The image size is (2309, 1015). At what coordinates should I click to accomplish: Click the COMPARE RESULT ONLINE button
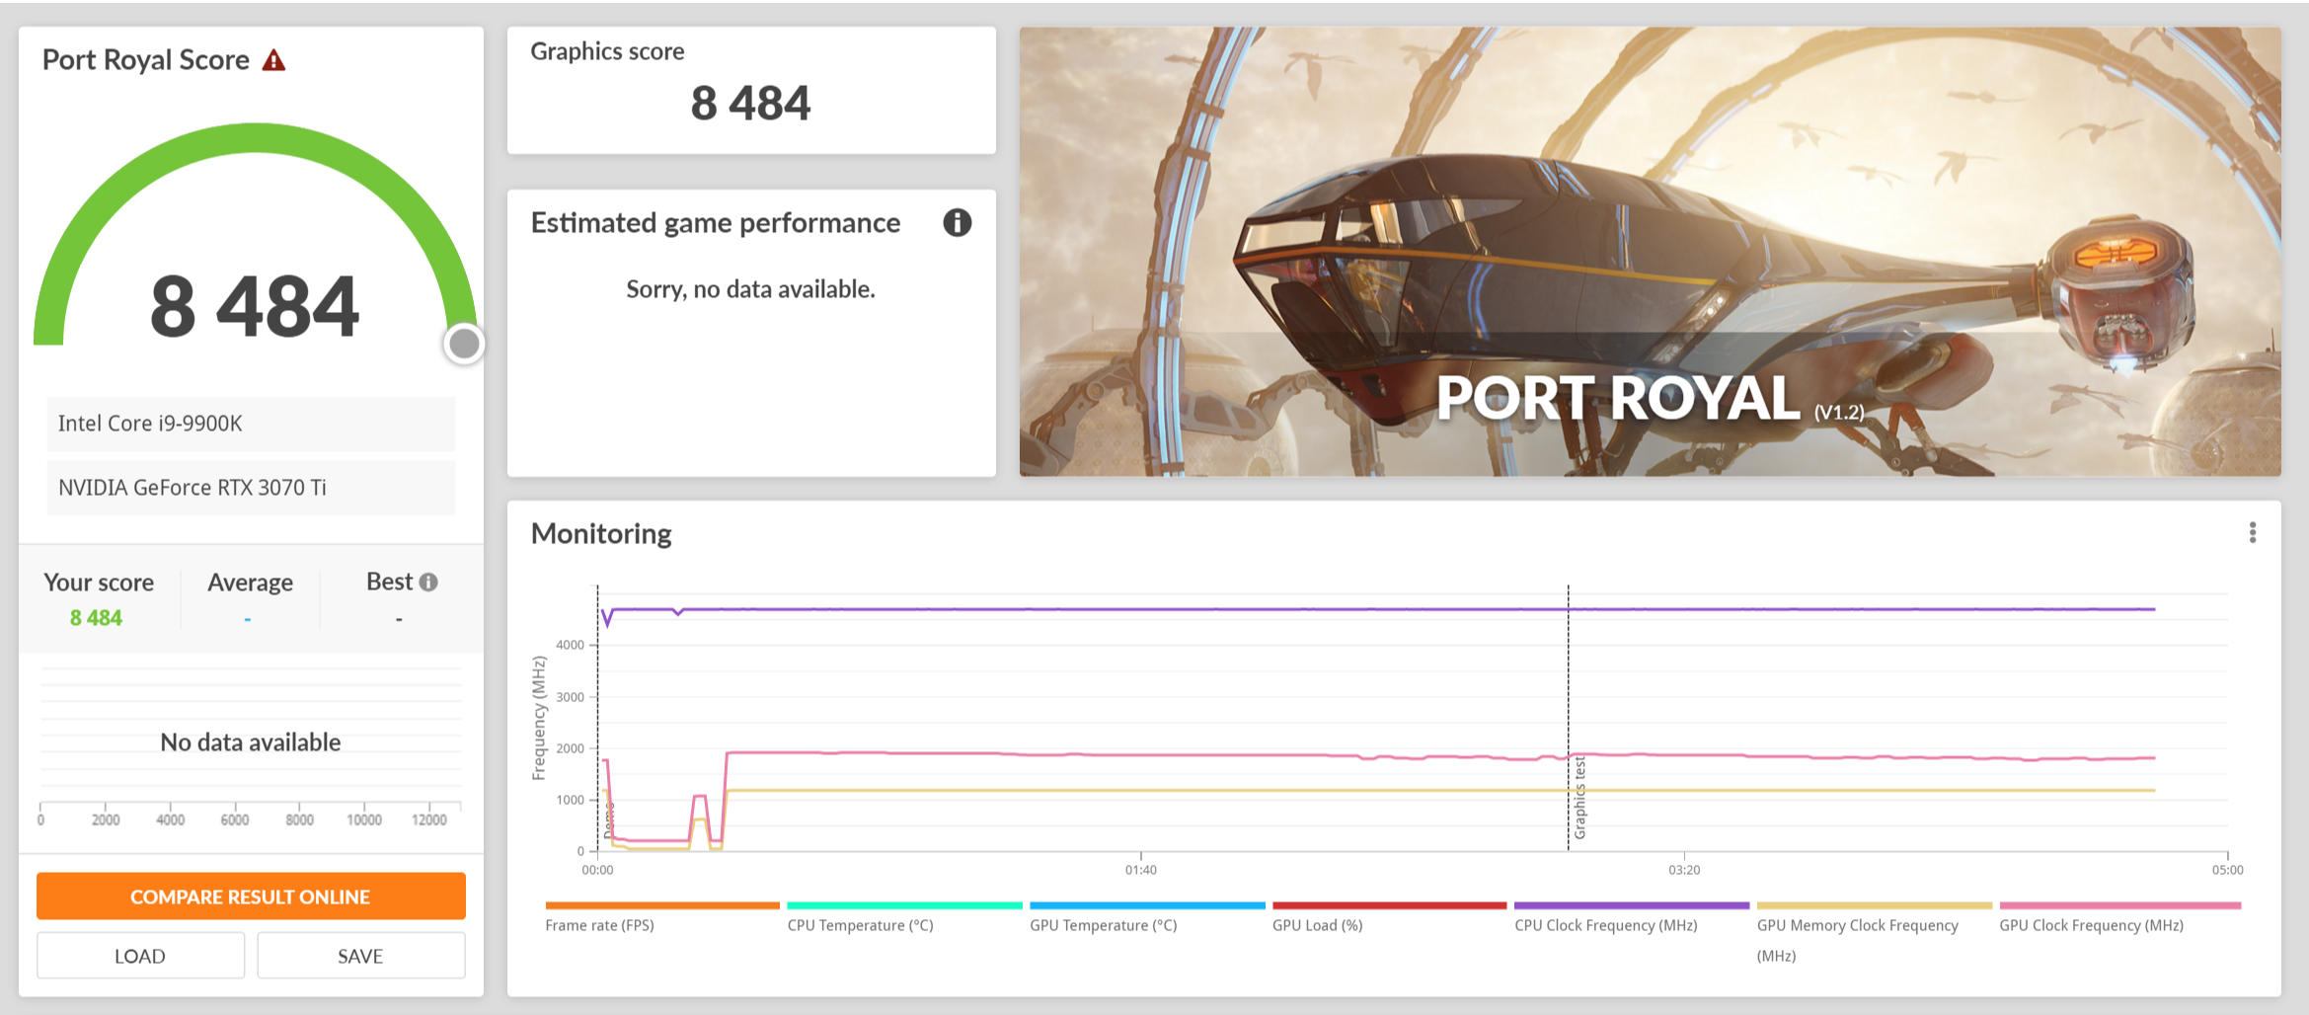[x=251, y=897]
